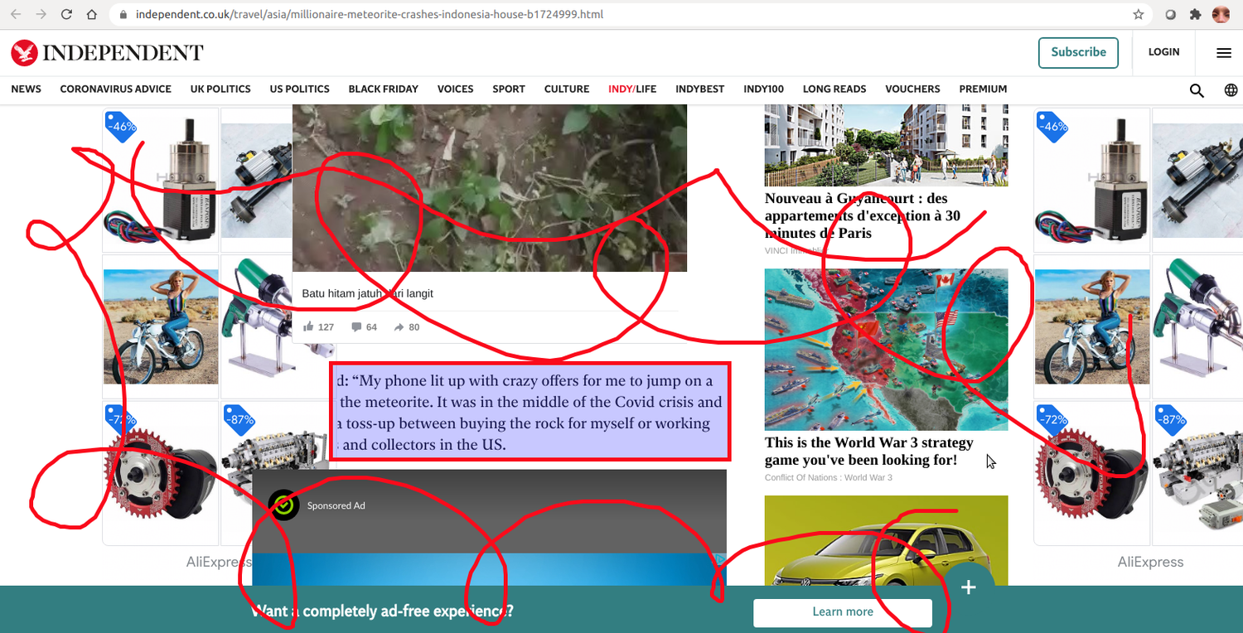Open CORONAVIRUS ADVICE section
Screen dimensions: 1243x633
(x=116, y=89)
